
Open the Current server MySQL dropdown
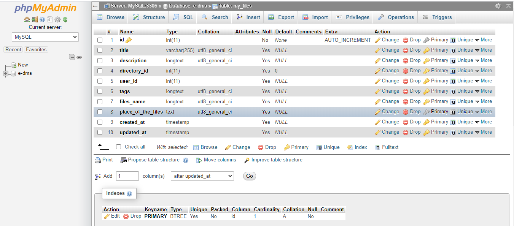point(45,37)
